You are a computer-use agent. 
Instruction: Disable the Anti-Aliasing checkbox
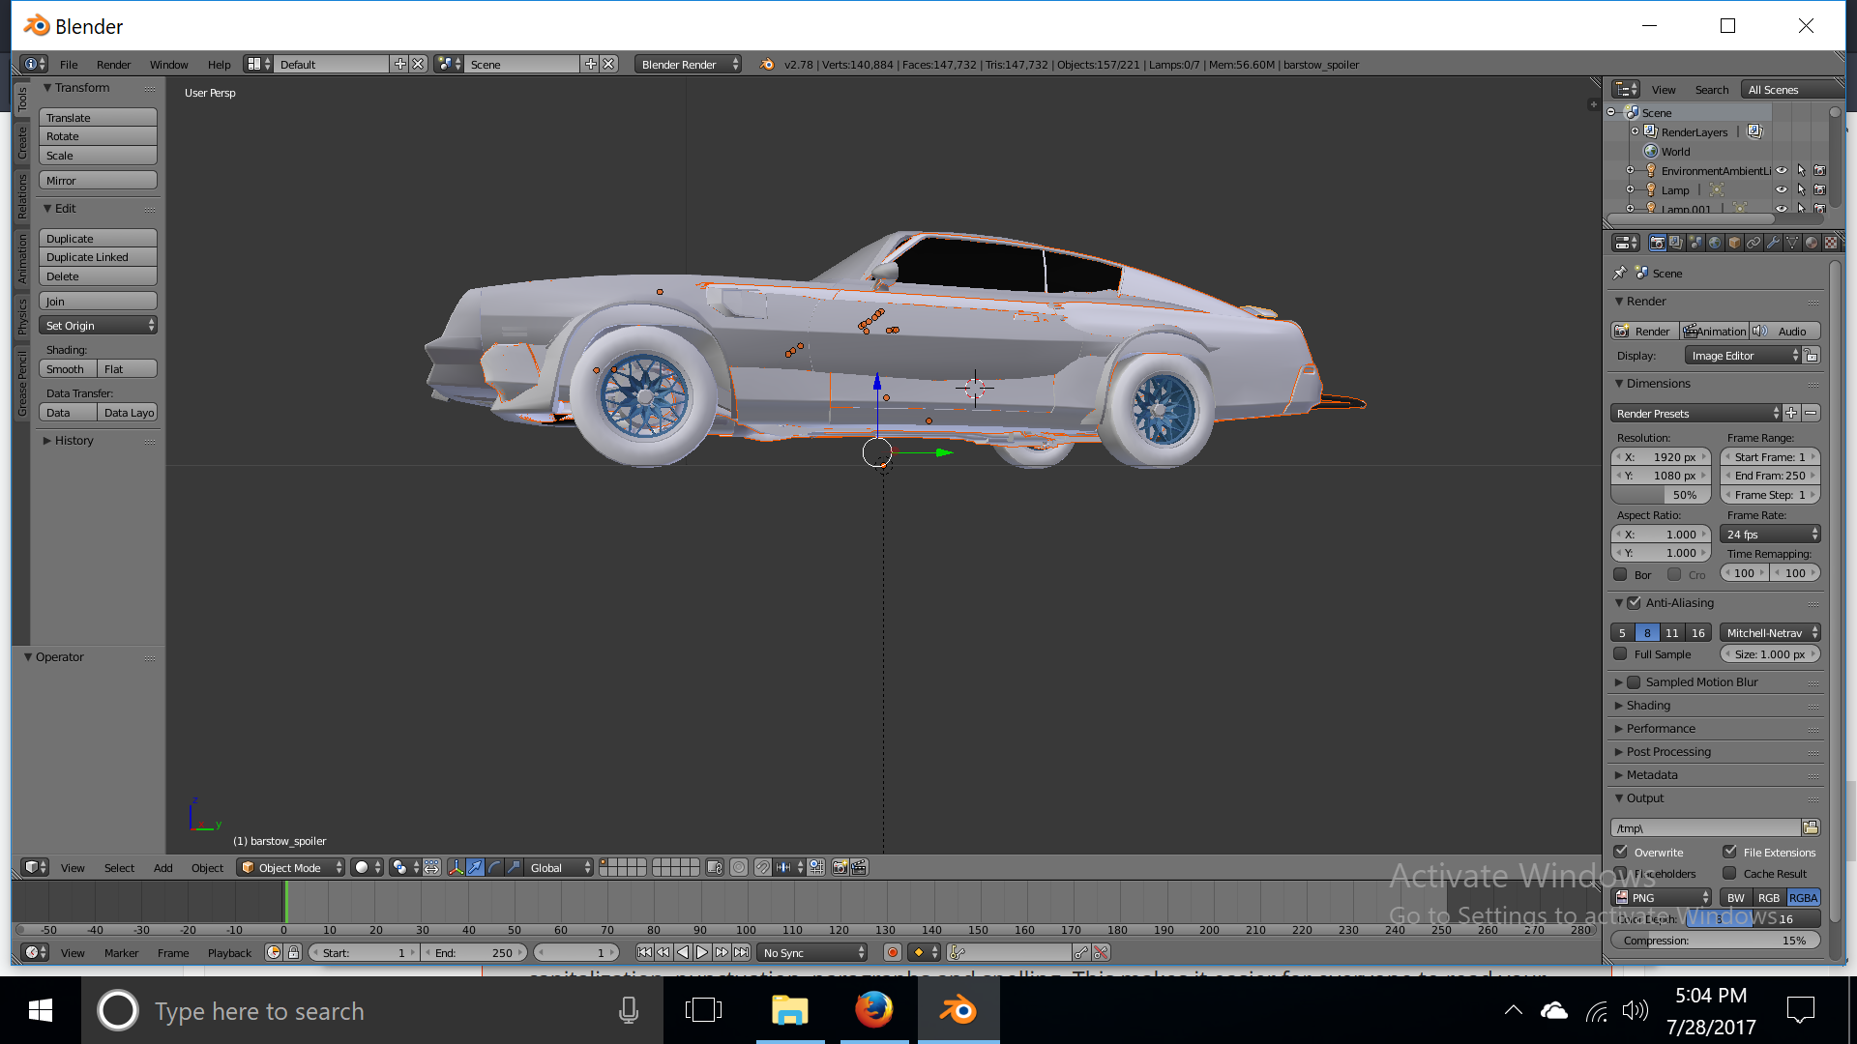(x=1635, y=602)
